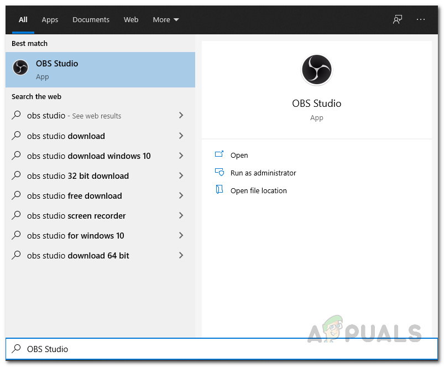Select the OBS Studio best match result

(x=100, y=70)
